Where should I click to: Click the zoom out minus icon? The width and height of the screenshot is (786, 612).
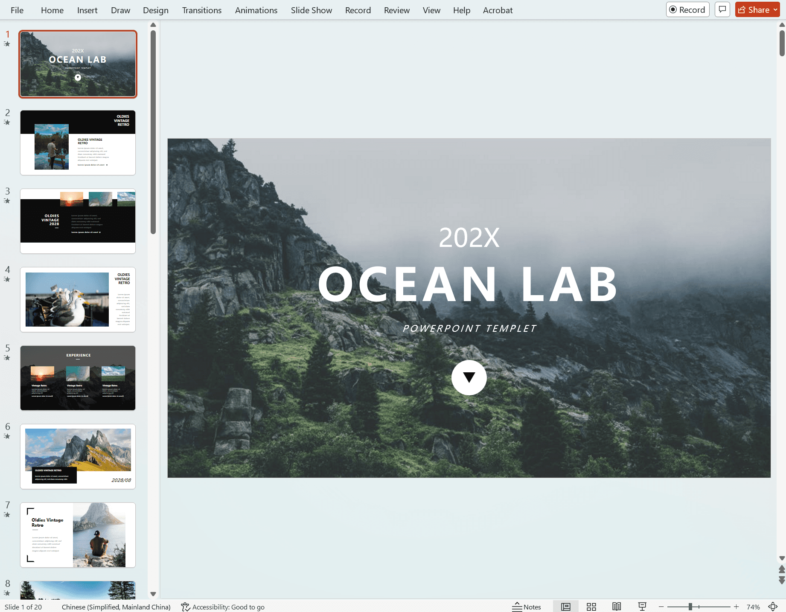click(661, 607)
